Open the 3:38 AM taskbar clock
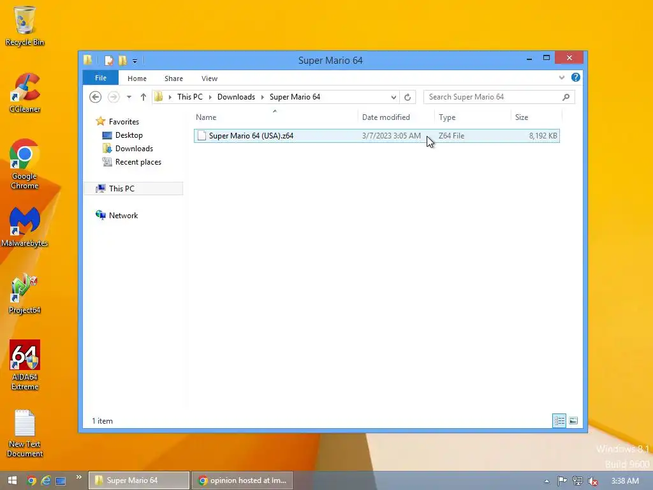The width and height of the screenshot is (653, 490). pyautogui.click(x=625, y=481)
